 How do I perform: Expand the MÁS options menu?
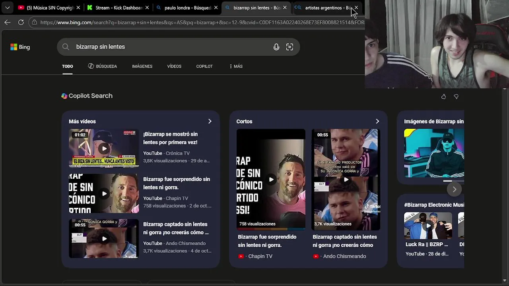pos(236,66)
